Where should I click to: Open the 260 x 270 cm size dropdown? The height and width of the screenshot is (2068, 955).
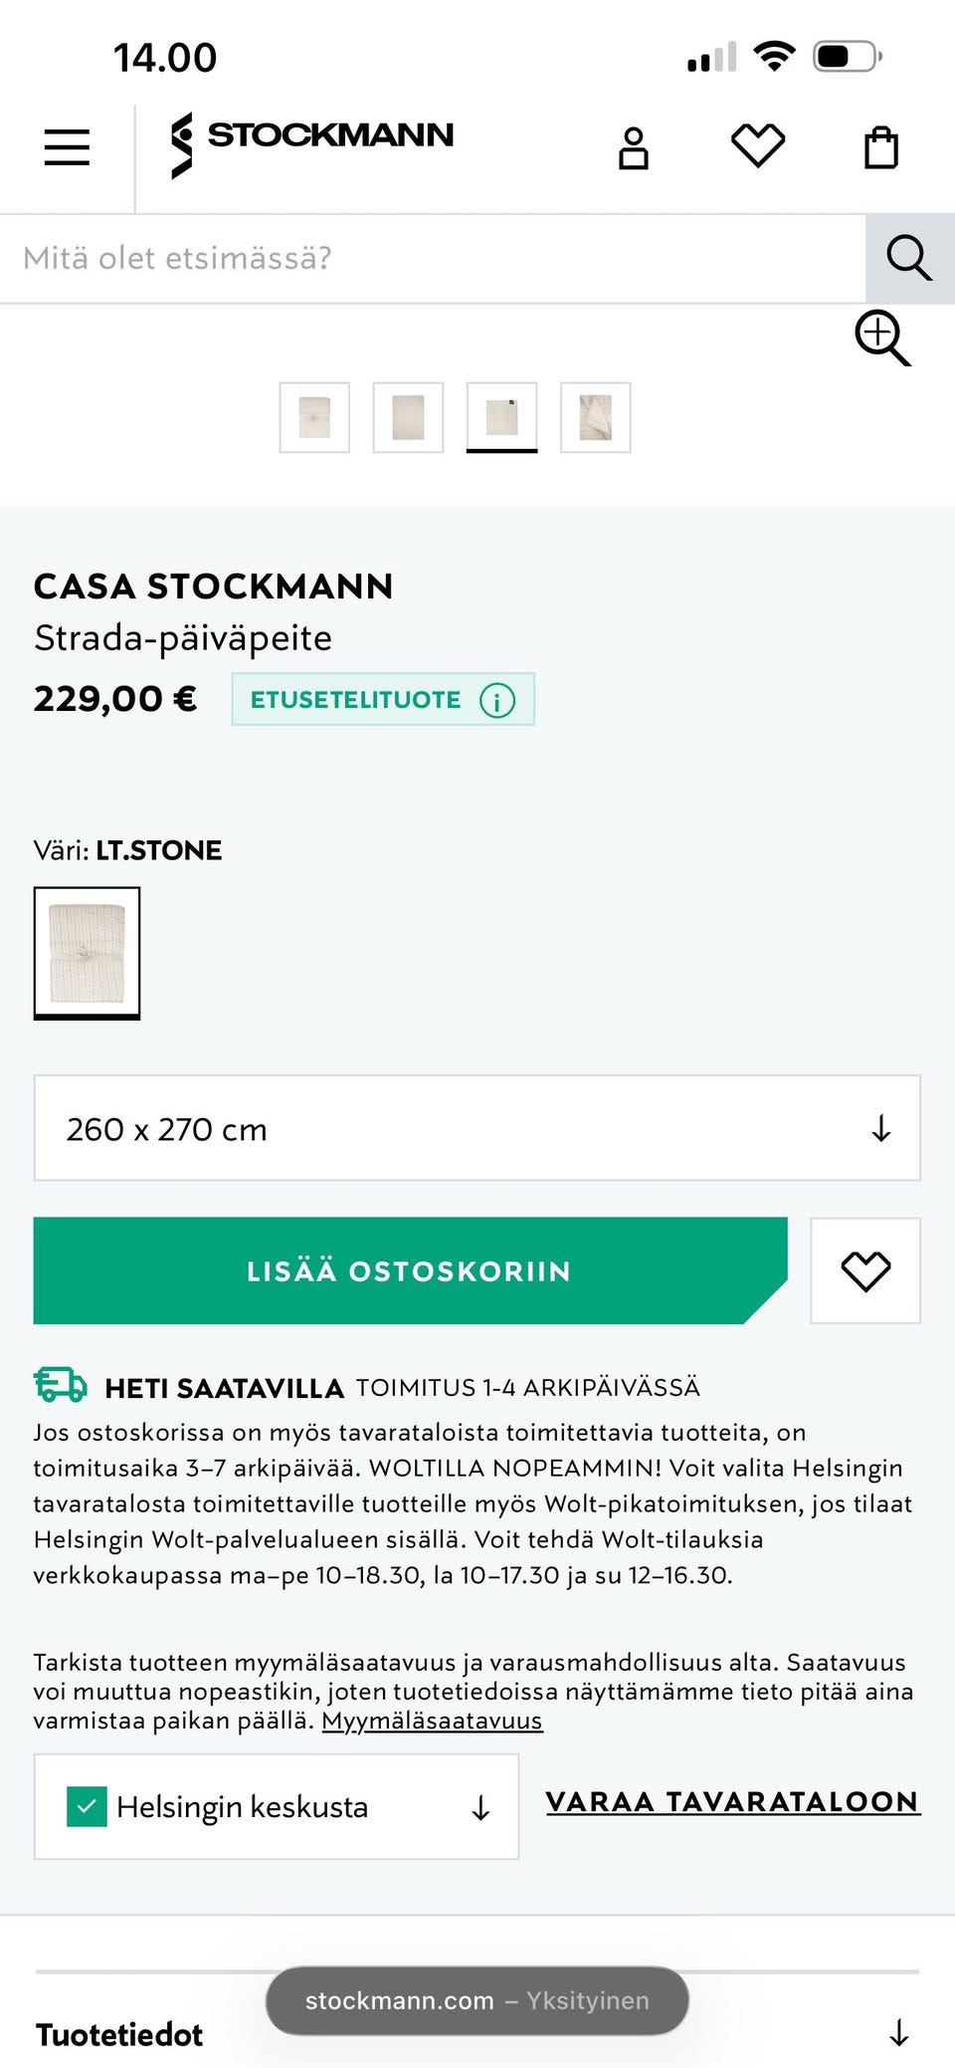pos(477,1128)
